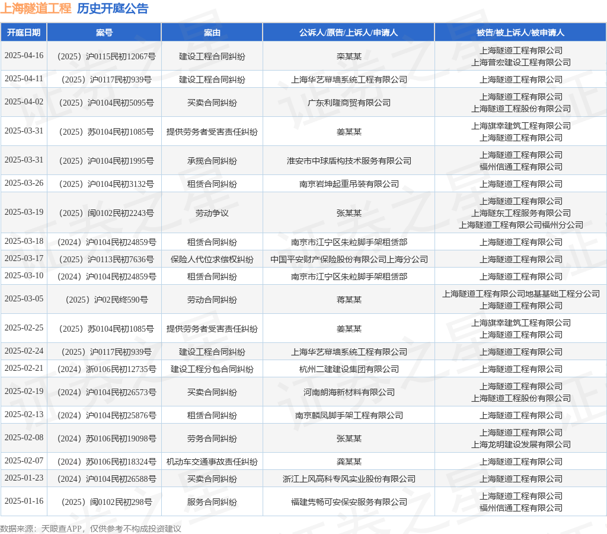Click the date cell 2025-04-16
This screenshot has width=607, height=534.
point(24,55)
